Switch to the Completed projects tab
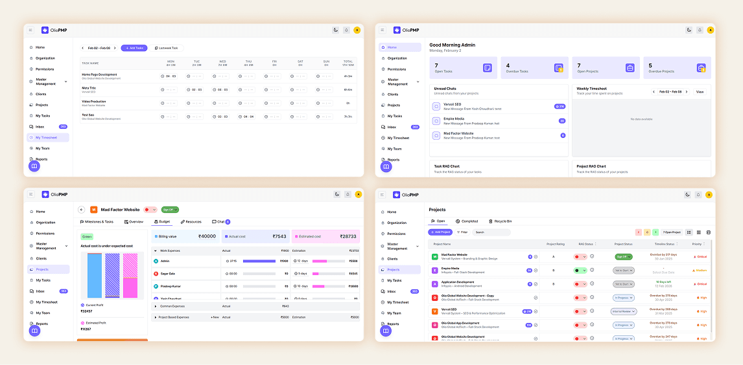The height and width of the screenshot is (365, 743). (467, 221)
